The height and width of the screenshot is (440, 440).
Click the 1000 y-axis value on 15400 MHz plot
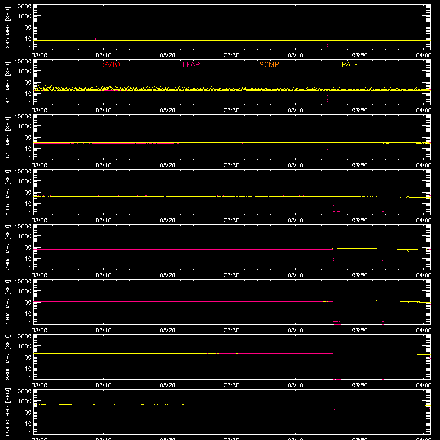[25, 402]
